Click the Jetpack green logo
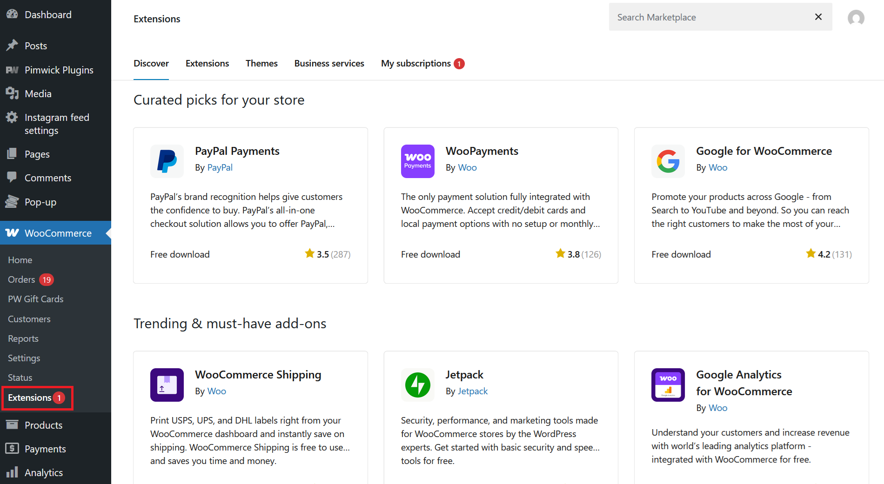This screenshot has width=884, height=484. (417, 385)
